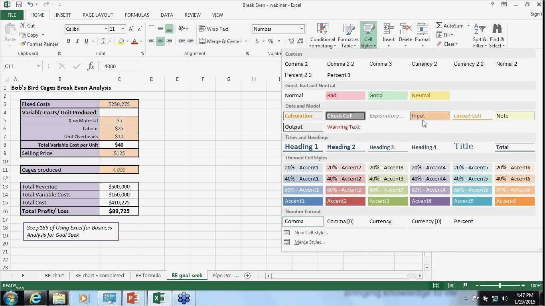The image size is (545, 306).
Task: Select cell C11 showing 4,000
Action: (119, 170)
